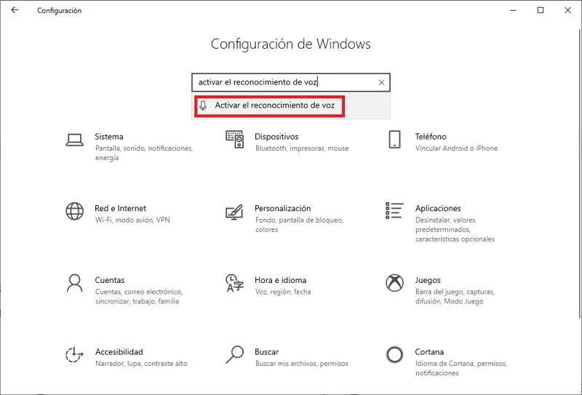Open the Accesibilidad icon
Viewport: 582px width, 395px height.
click(x=74, y=354)
